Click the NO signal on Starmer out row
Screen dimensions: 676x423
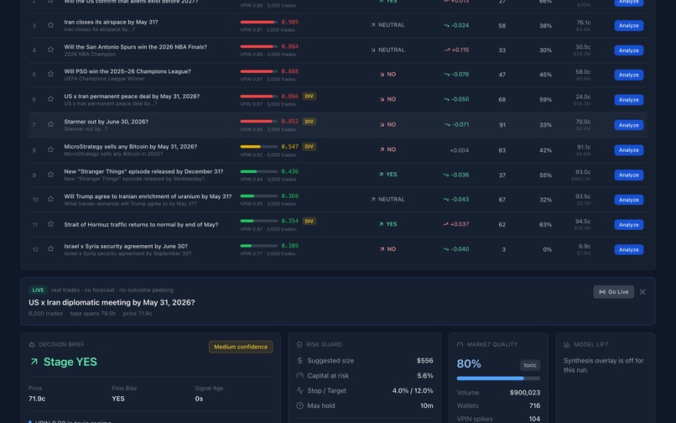click(x=387, y=124)
